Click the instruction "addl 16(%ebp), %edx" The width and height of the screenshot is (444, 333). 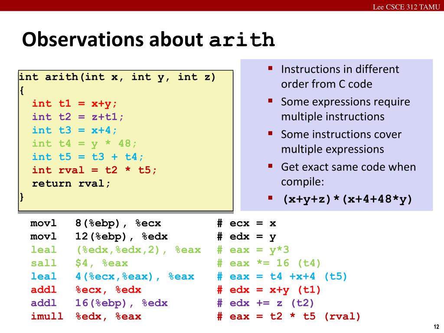[x=99, y=303]
